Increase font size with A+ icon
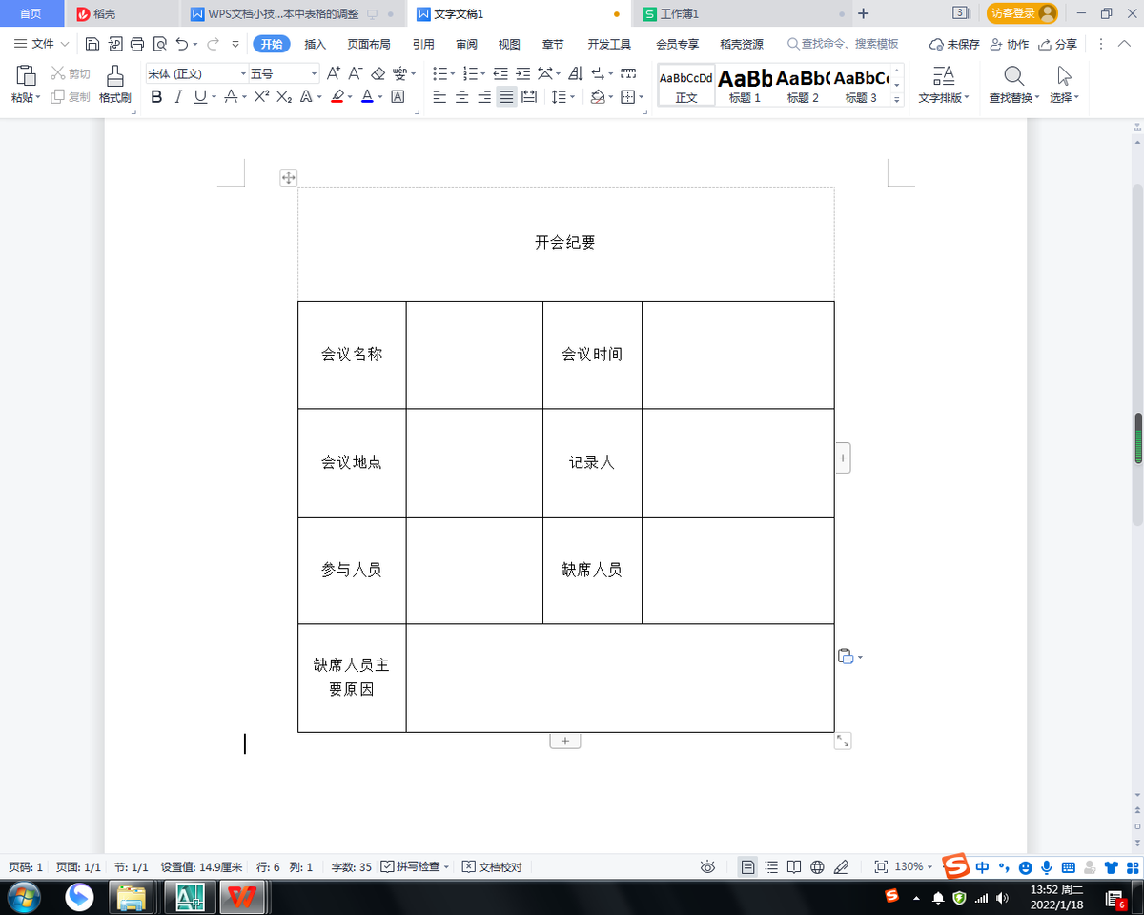1144x915 pixels. tap(334, 73)
